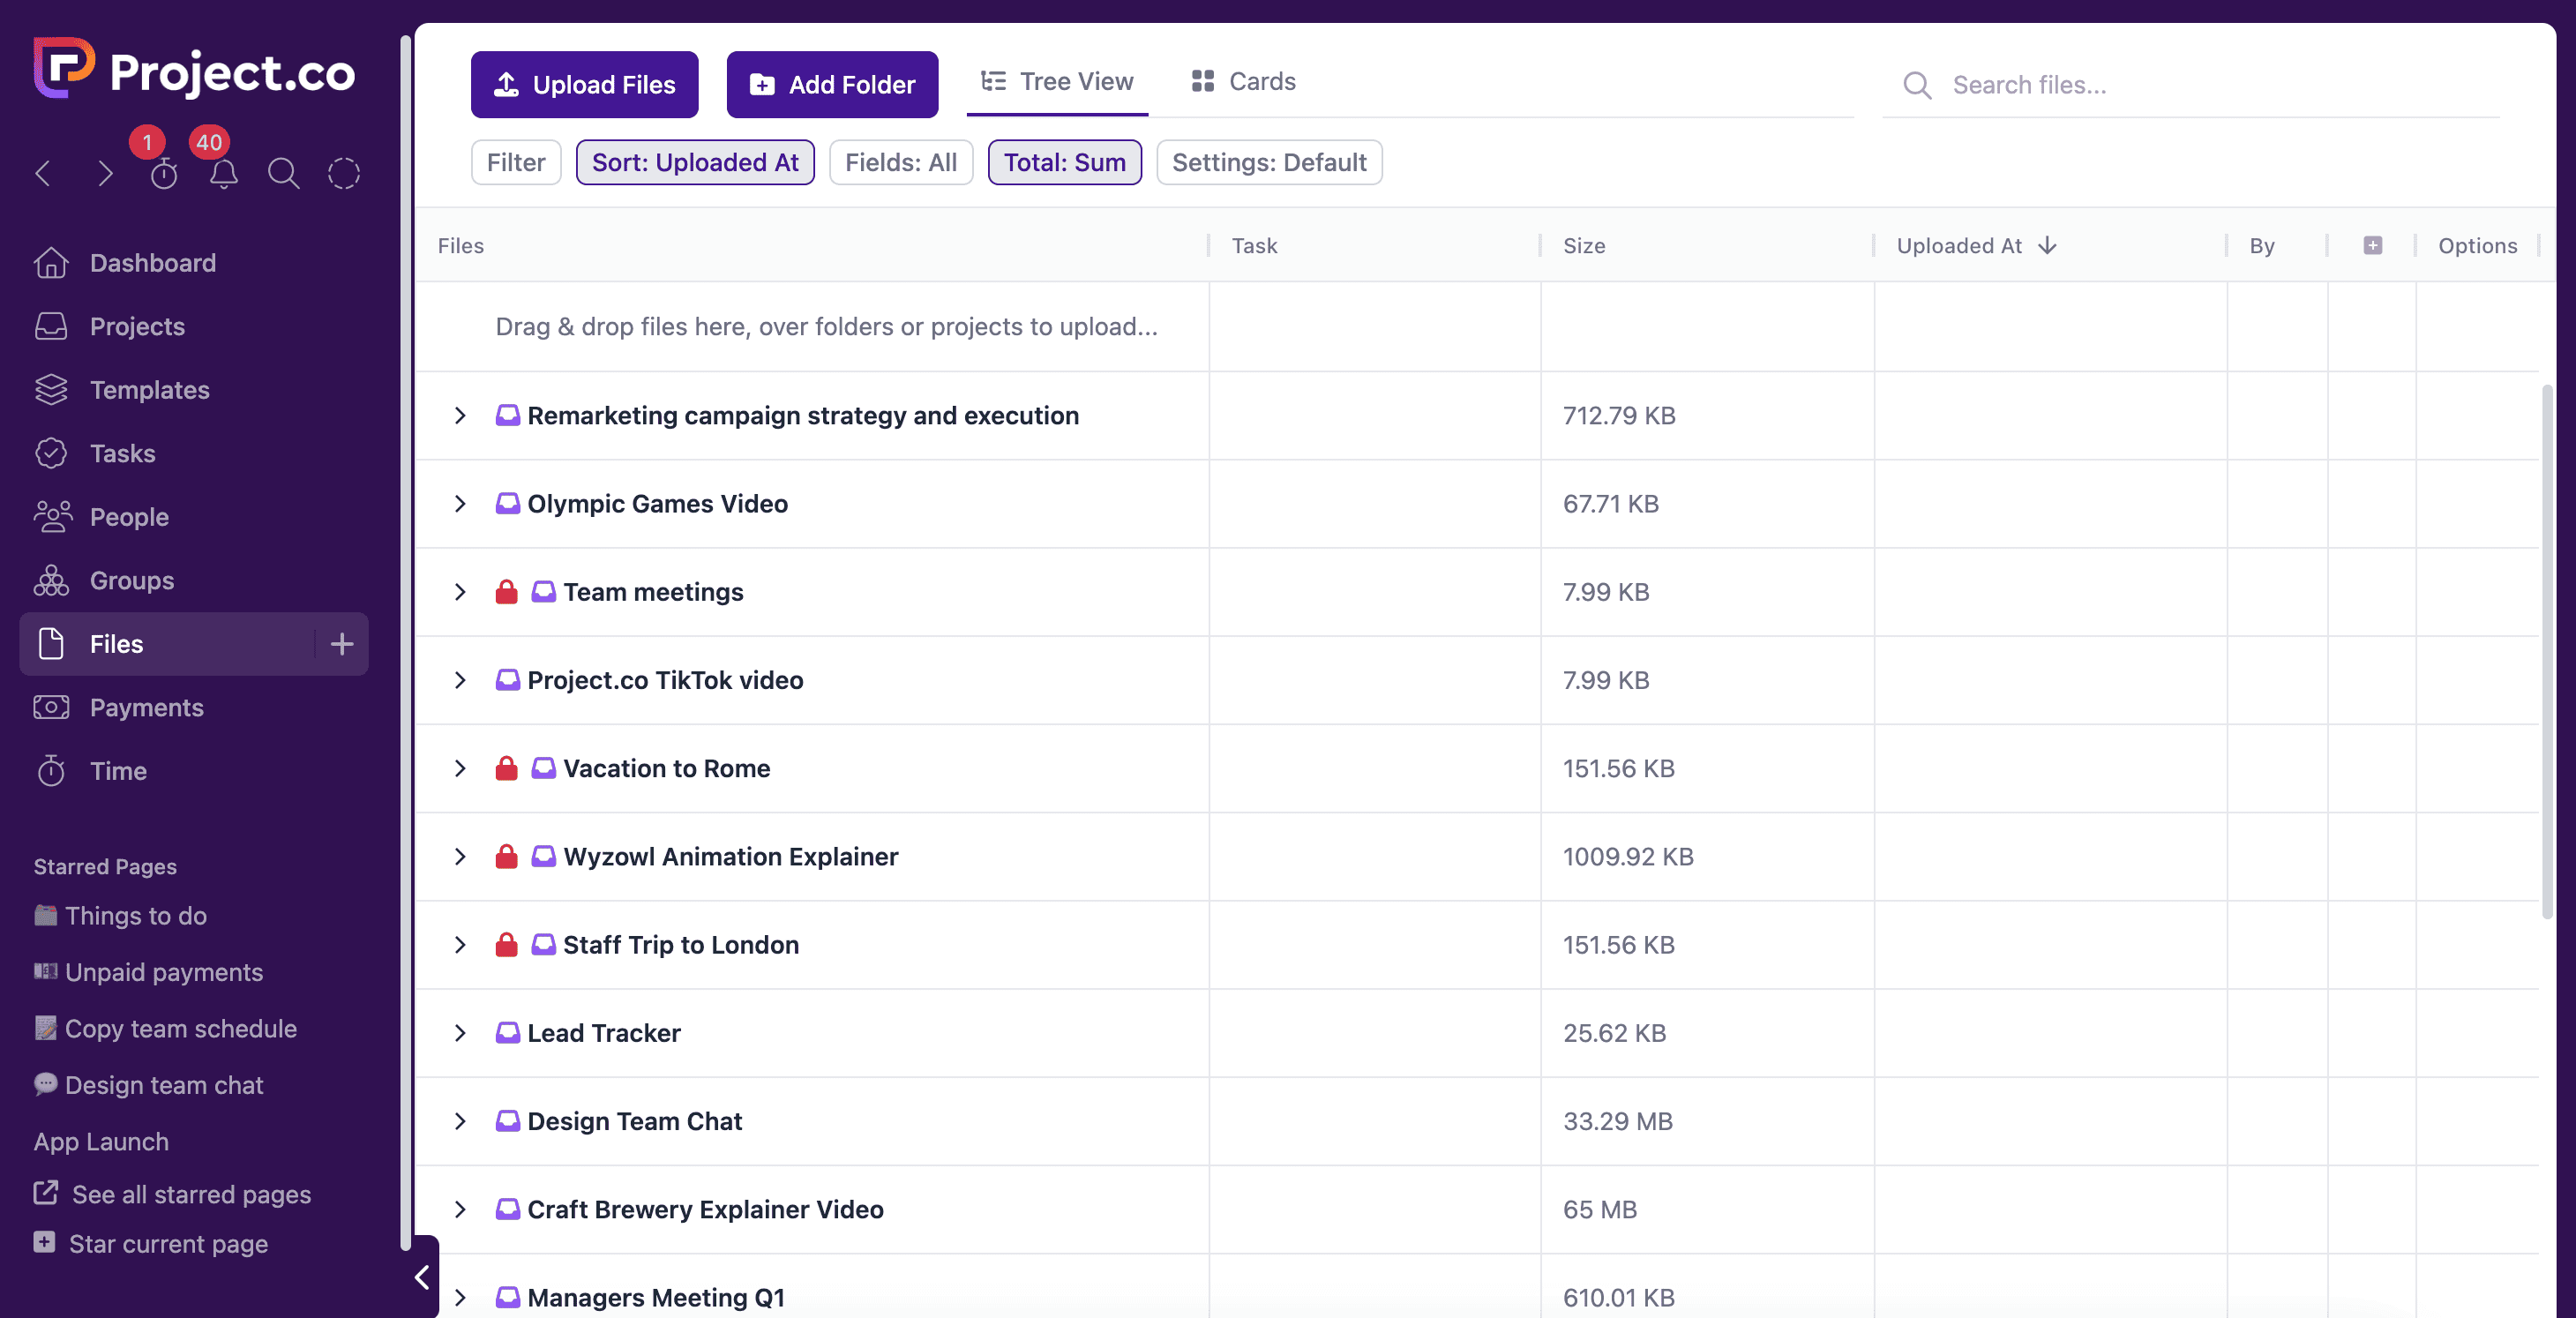Viewport: 2576px width, 1318px height.
Task: Collapse sidebar with the chevron handle
Action: (x=422, y=1277)
